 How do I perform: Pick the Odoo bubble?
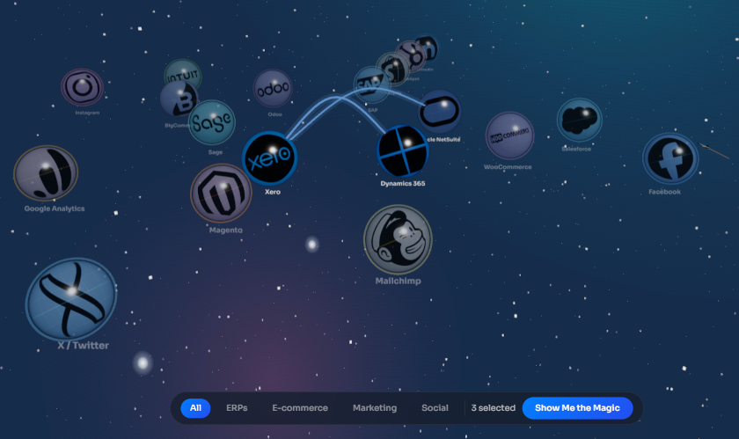coord(273,89)
